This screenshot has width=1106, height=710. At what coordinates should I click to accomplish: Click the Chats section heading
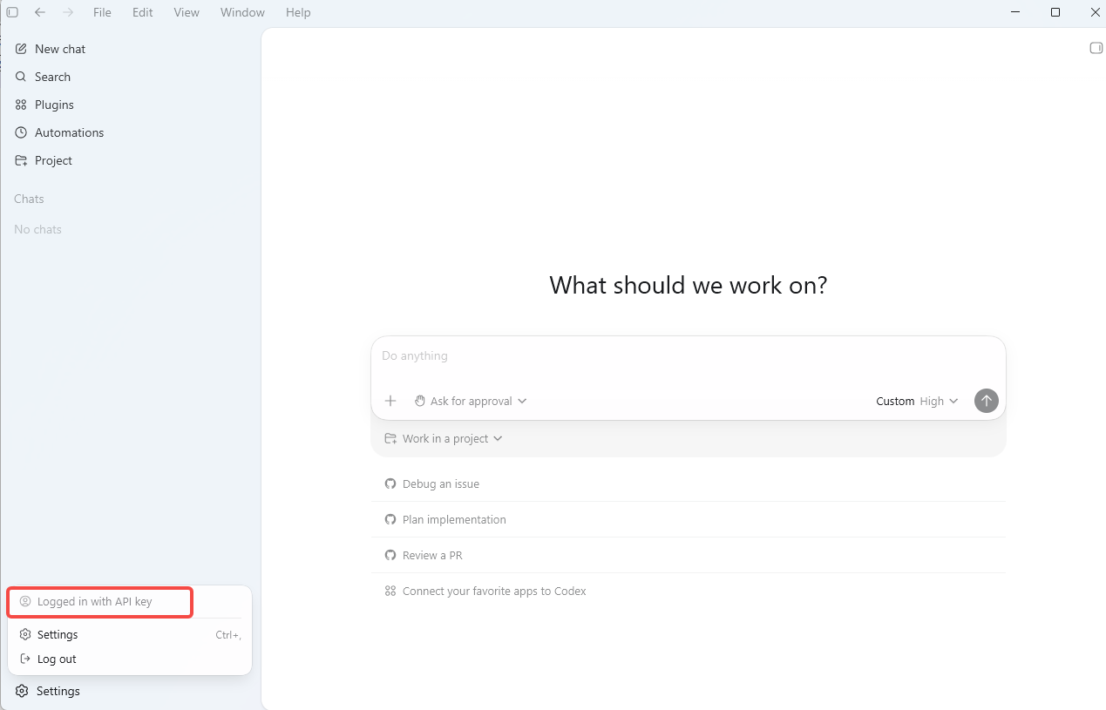[29, 199]
